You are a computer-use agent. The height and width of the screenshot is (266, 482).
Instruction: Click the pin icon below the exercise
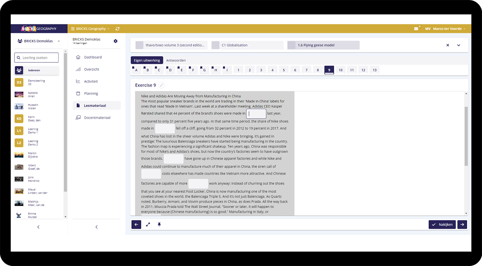(x=159, y=225)
